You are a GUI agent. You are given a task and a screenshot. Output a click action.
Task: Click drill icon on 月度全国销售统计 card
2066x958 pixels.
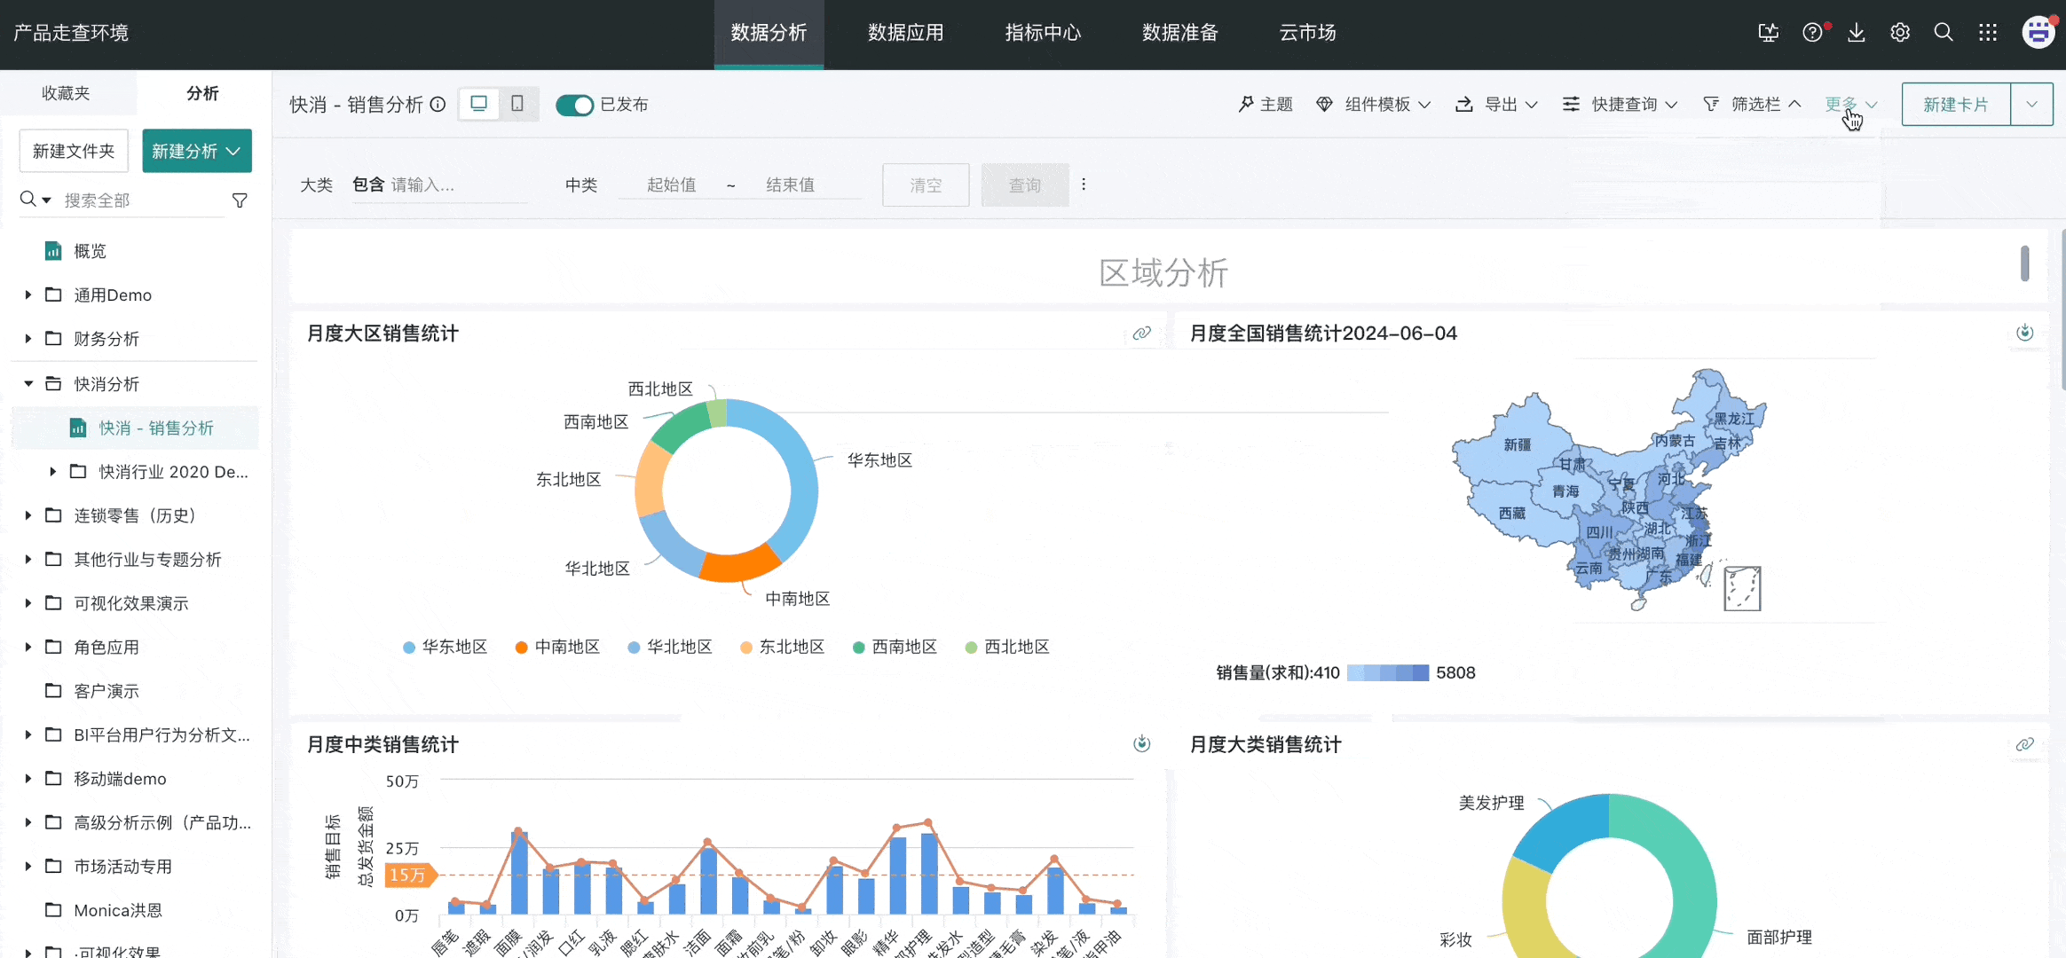2024,334
